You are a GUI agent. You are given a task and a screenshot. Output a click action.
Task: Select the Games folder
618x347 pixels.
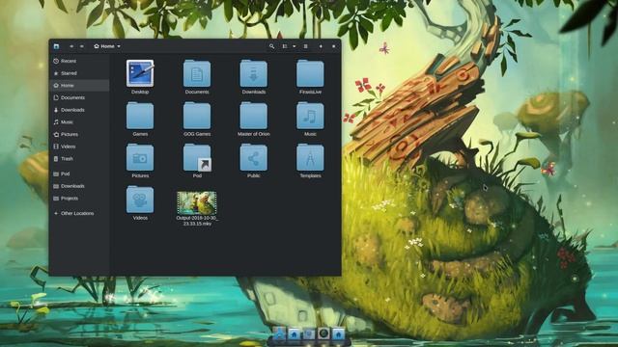pos(140,116)
